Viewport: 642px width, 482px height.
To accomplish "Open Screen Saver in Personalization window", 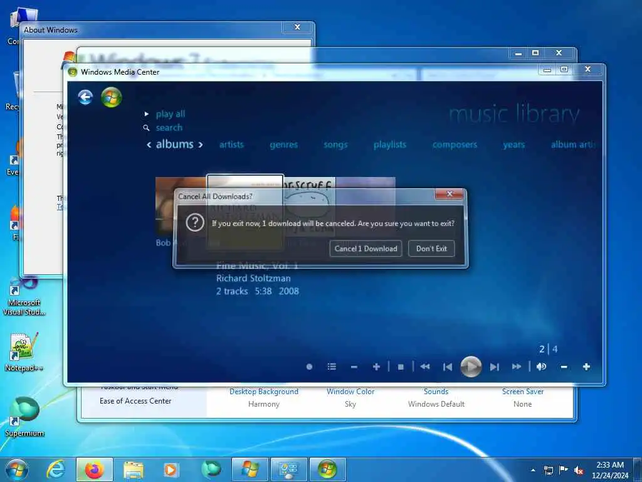I will pos(523,392).
